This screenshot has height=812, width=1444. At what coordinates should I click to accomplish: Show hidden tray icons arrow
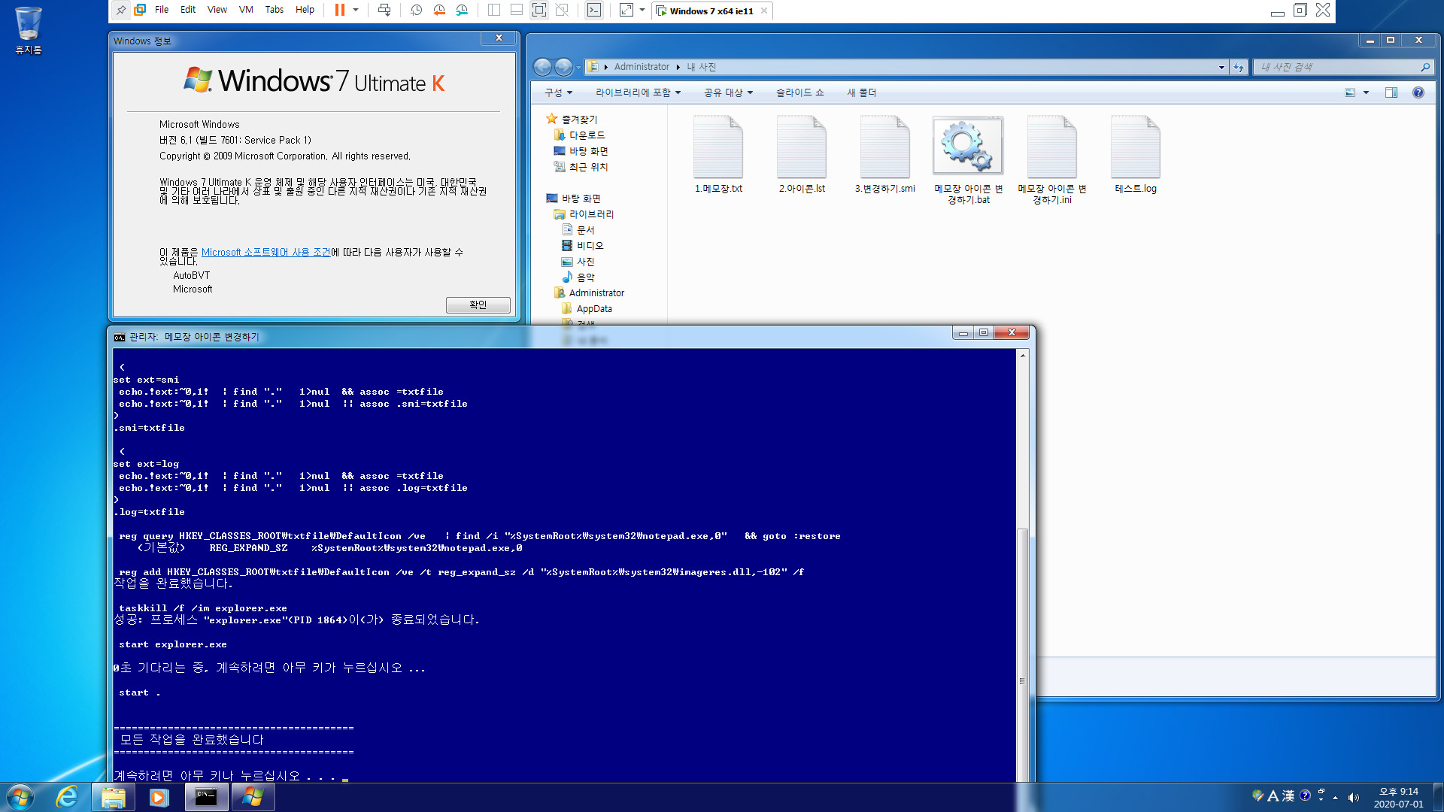tap(1336, 797)
